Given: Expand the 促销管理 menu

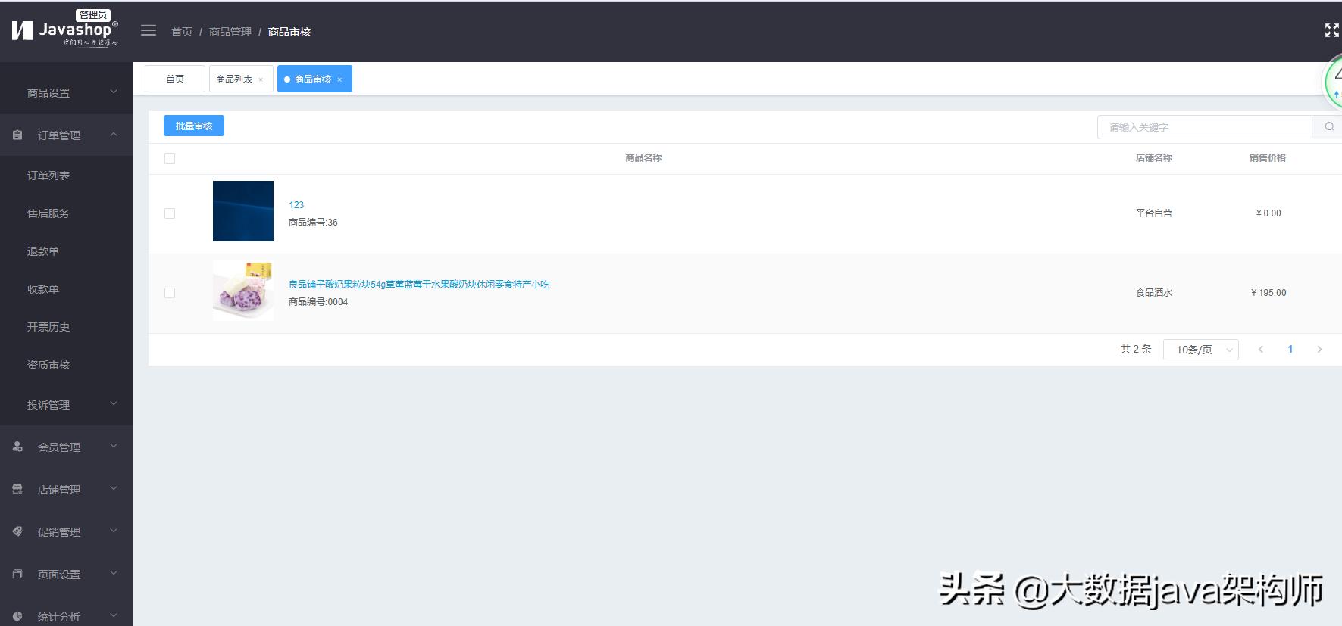Looking at the screenshot, I should (x=67, y=531).
